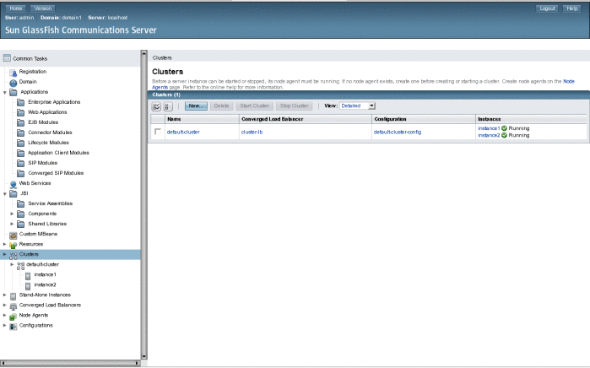Toggle the Clusters tree node arrow

[5, 254]
